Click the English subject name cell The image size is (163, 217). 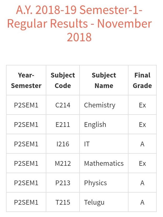[x=104, y=125]
